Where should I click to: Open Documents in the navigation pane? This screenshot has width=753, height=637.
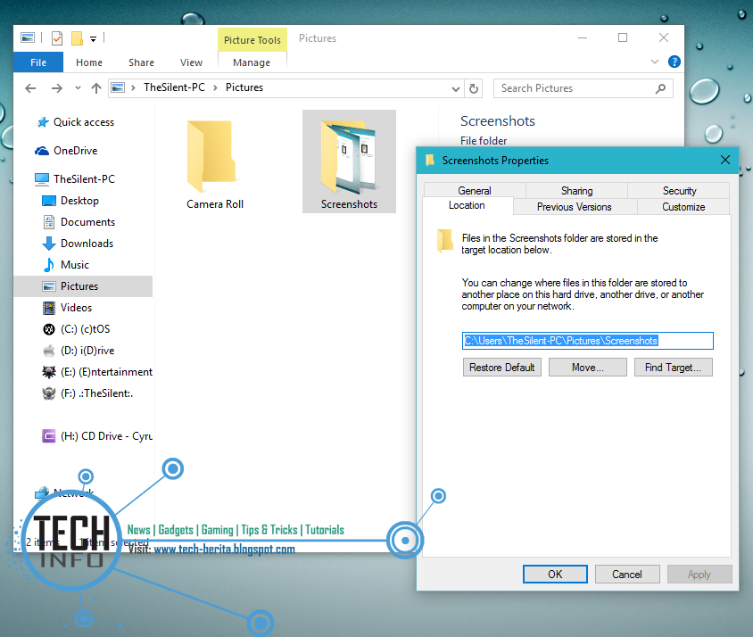click(79, 222)
